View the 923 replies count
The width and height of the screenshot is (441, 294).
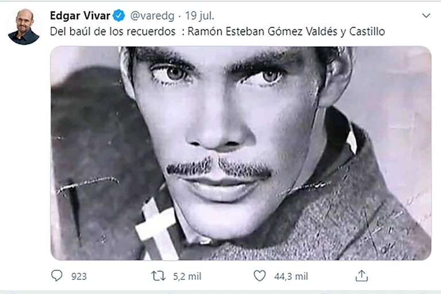pos(79,276)
